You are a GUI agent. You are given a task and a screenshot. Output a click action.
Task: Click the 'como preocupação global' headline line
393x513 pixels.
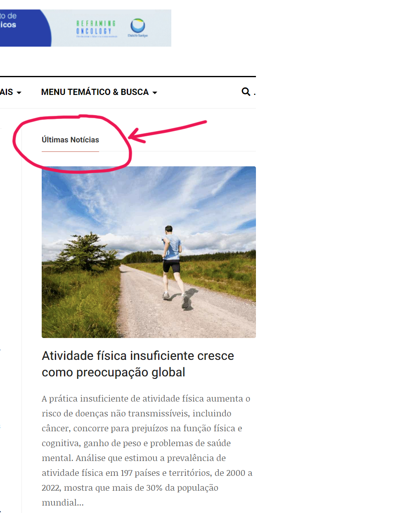[x=114, y=372]
